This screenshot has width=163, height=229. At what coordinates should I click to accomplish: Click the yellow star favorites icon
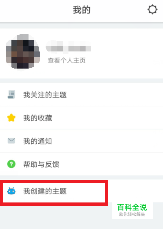click(x=11, y=118)
